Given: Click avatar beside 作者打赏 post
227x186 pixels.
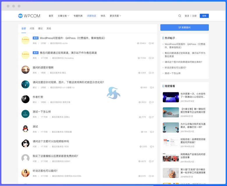Looking at the screenshot, I should tap(26, 99).
